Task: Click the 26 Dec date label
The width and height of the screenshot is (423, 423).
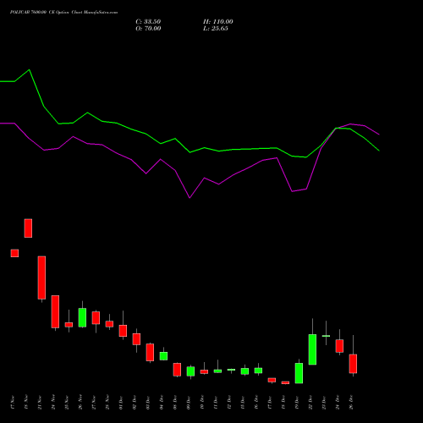Action: point(351,403)
